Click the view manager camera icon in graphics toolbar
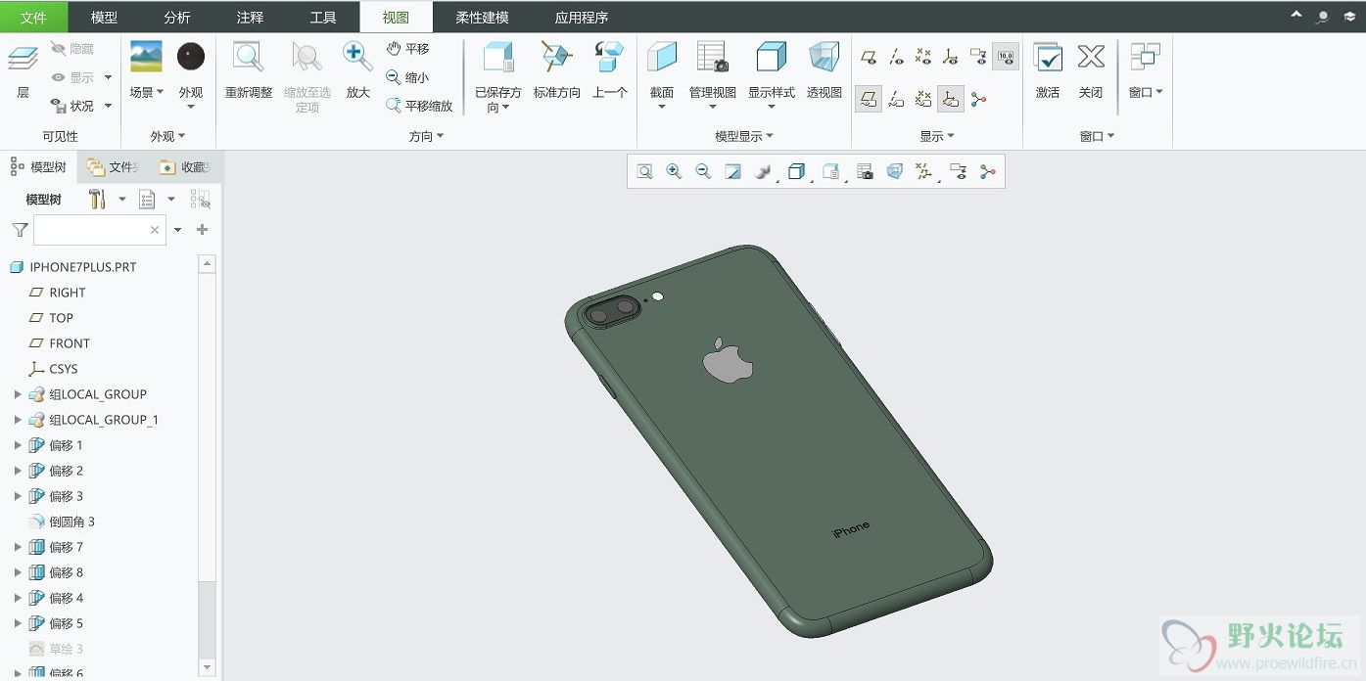Screen dimensions: 1366x681 [x=865, y=171]
